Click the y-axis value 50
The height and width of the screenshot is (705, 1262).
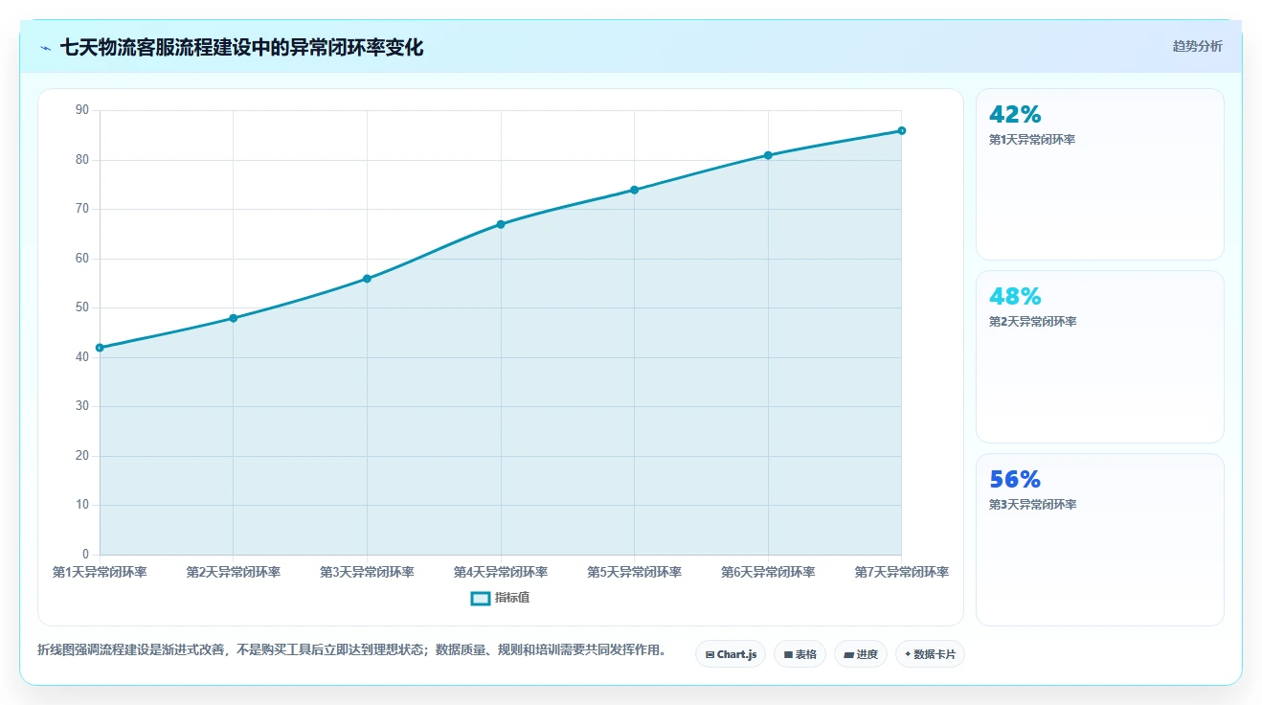point(81,307)
